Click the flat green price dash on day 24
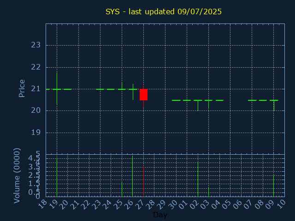The width and height of the screenshot is (295, 221). [111, 89]
